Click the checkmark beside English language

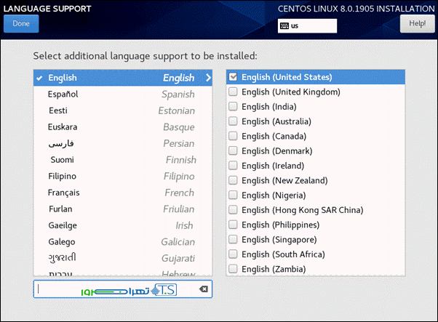click(39, 78)
